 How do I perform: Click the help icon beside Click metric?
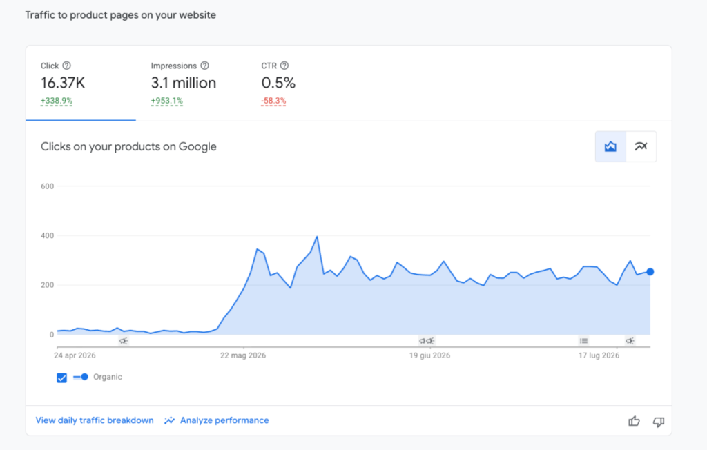(x=67, y=66)
